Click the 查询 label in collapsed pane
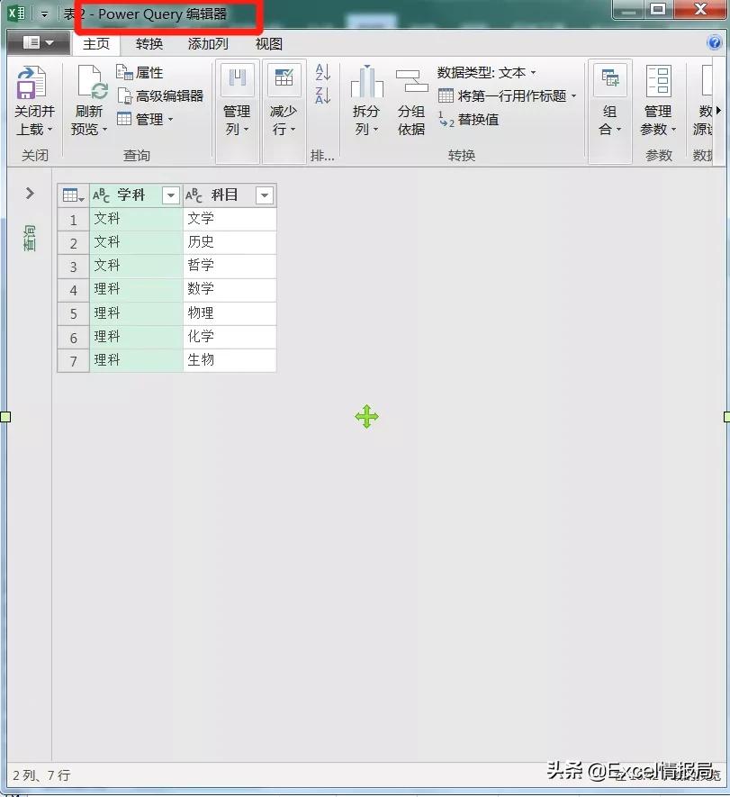This screenshot has height=797, width=730. (30, 239)
